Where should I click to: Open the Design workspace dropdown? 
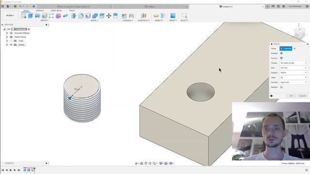[10, 15]
